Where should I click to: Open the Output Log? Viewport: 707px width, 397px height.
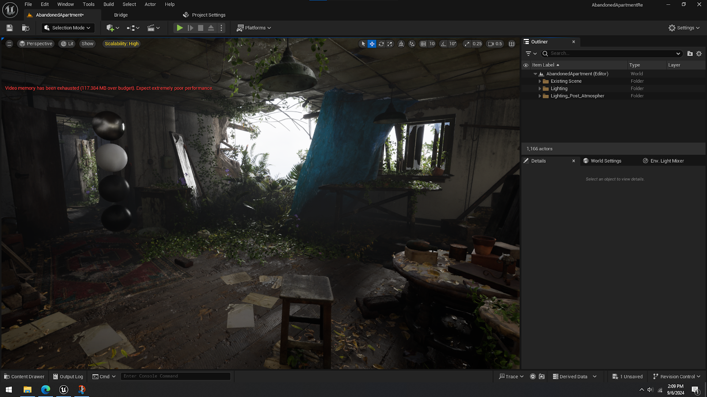tap(68, 377)
